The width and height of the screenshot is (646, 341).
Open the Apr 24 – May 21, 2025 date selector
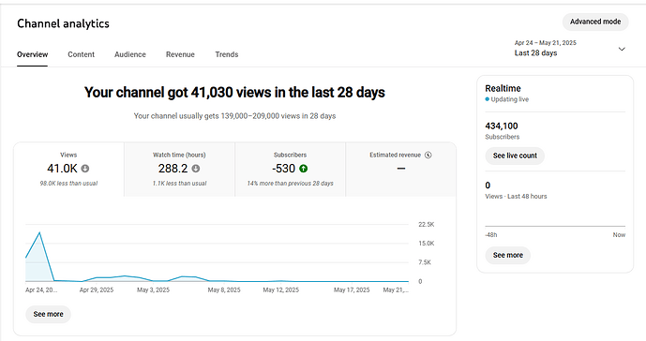(x=570, y=48)
